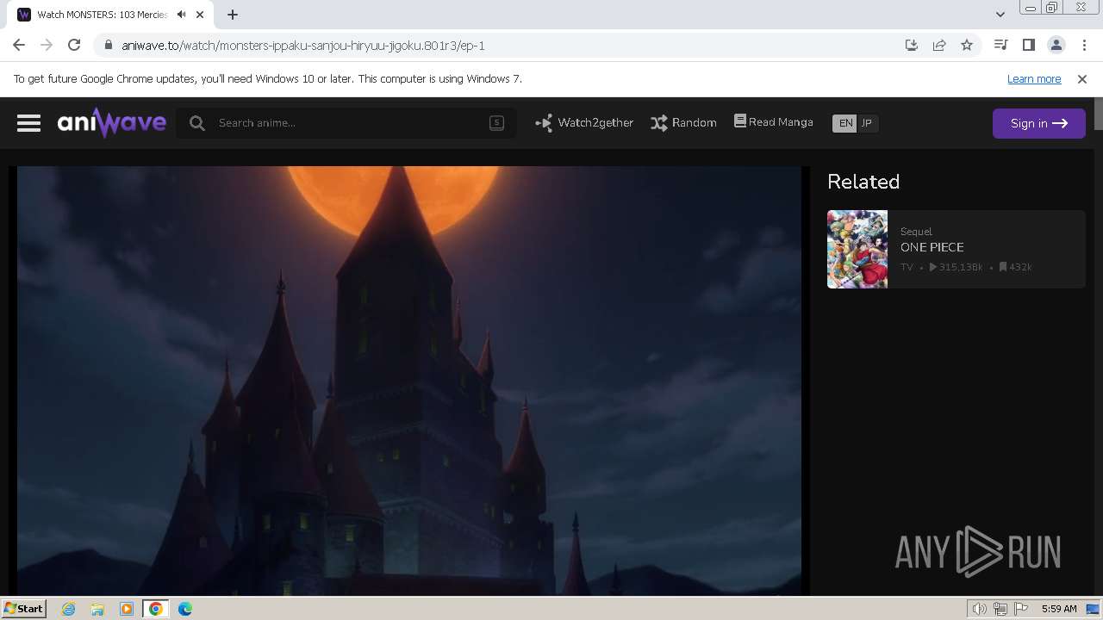Open Chrome three-dot menu
Screen dimensions: 1103x620
point(1084,45)
